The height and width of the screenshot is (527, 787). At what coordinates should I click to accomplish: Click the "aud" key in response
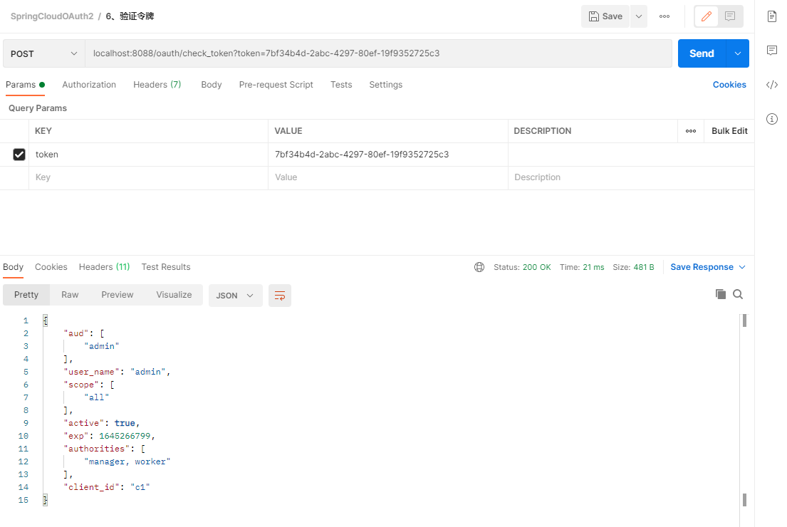(76, 334)
